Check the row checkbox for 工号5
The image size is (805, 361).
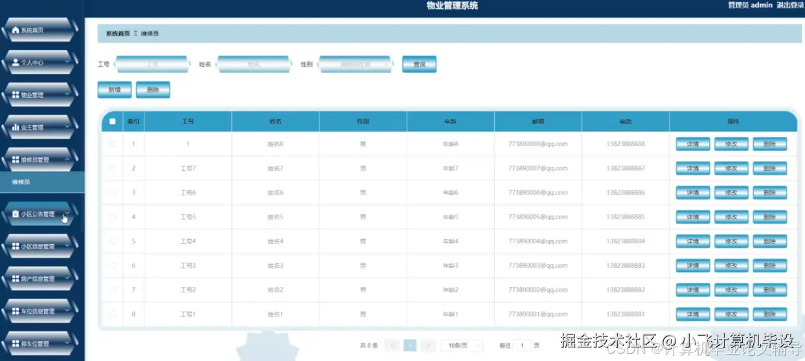coord(113,217)
